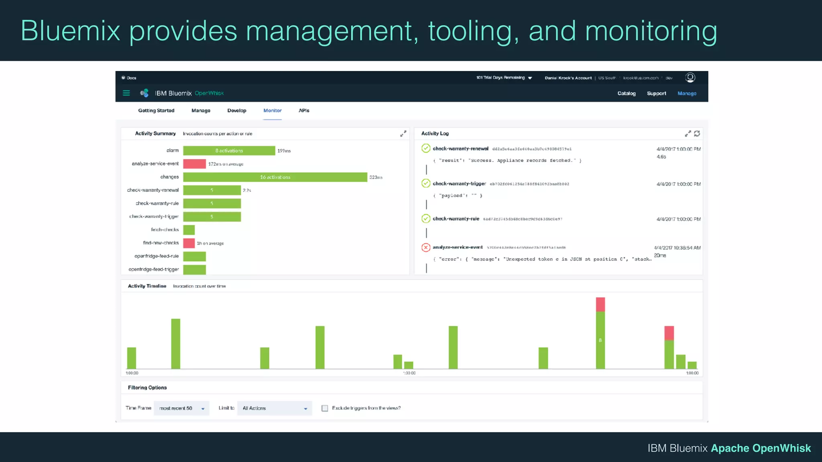Switch to the Manage tab
Viewport: 822px width, 462px height.
click(201, 111)
